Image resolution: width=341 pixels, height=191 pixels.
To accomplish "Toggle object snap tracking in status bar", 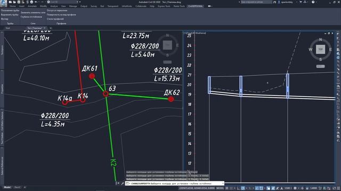I will point(257,188).
